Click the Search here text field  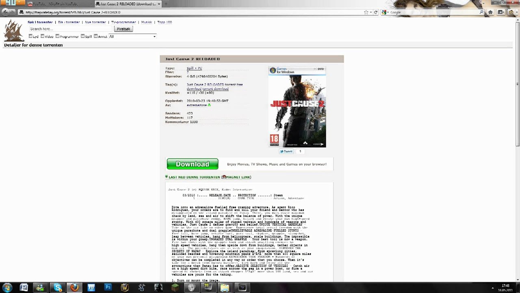click(70, 29)
